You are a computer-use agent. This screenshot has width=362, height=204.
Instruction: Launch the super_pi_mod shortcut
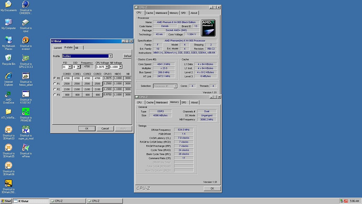(x=26, y=130)
